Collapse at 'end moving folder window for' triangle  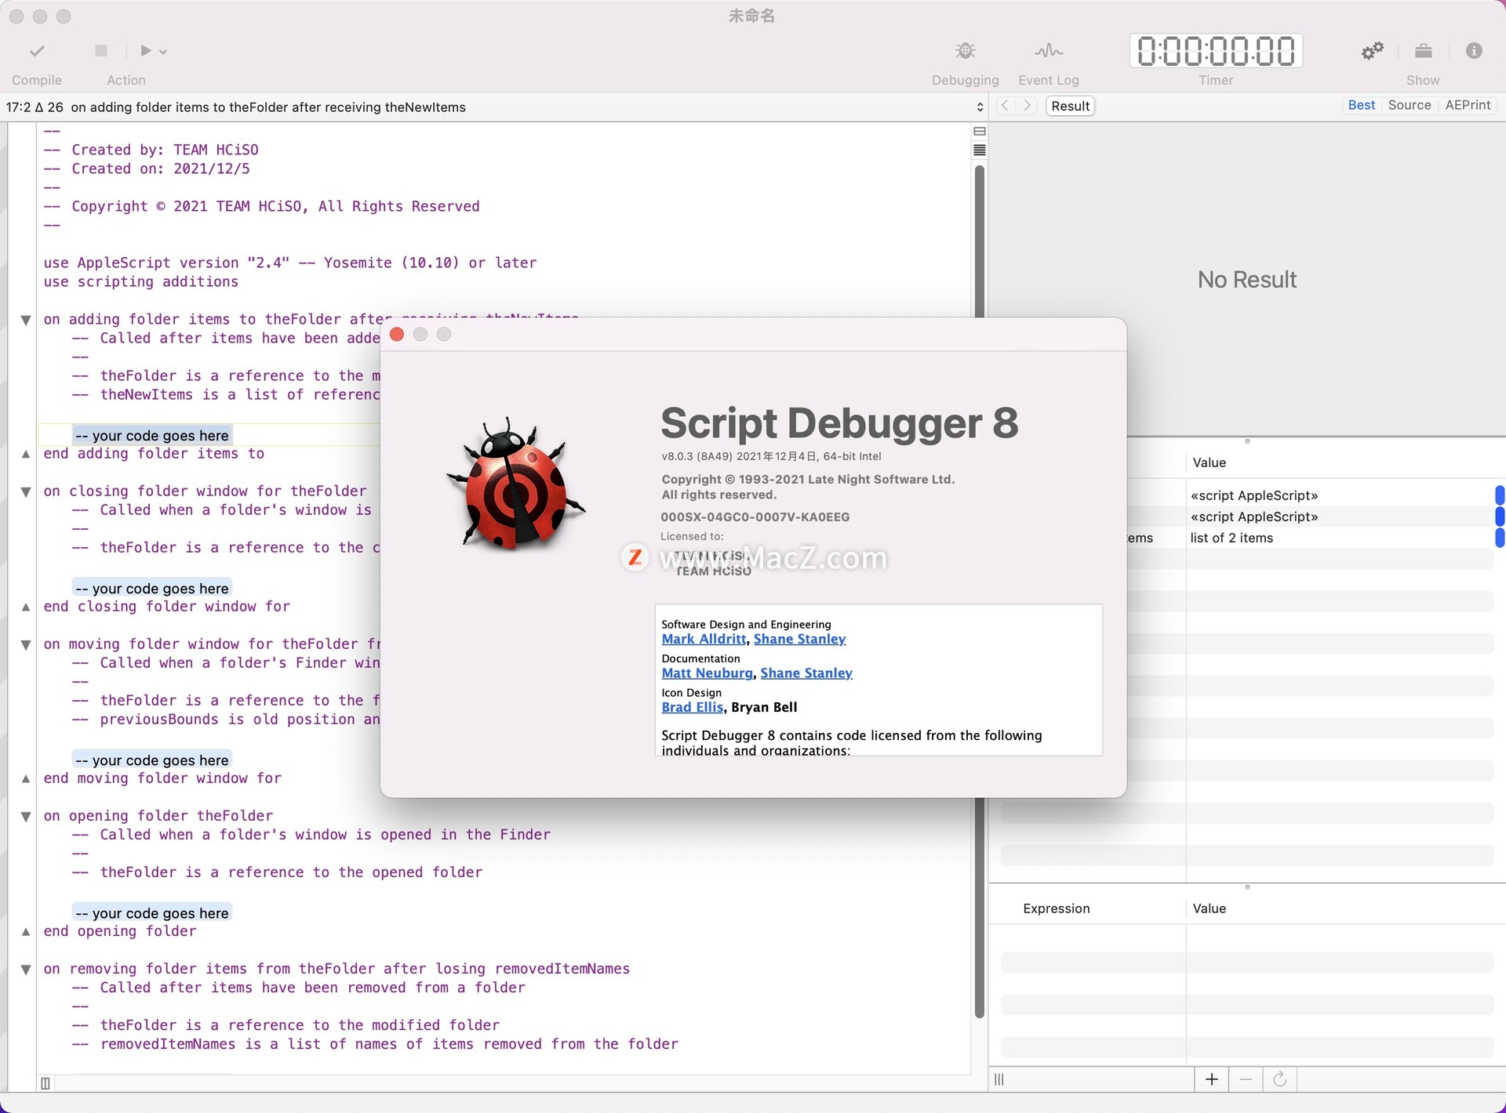click(x=26, y=778)
